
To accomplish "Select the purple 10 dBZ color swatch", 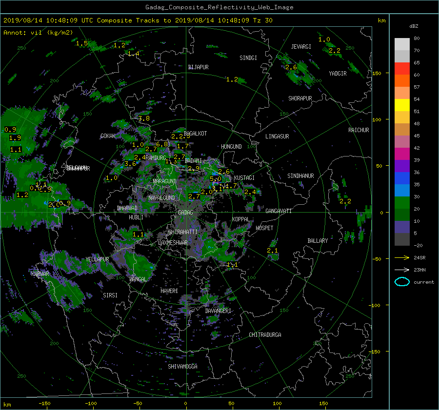I will tap(402, 227).
